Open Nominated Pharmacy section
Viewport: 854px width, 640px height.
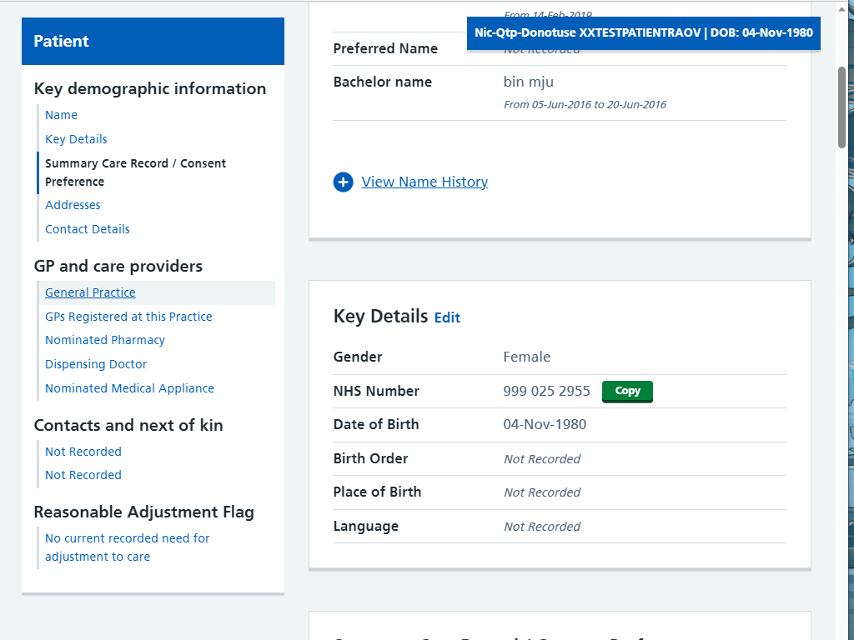tap(105, 340)
